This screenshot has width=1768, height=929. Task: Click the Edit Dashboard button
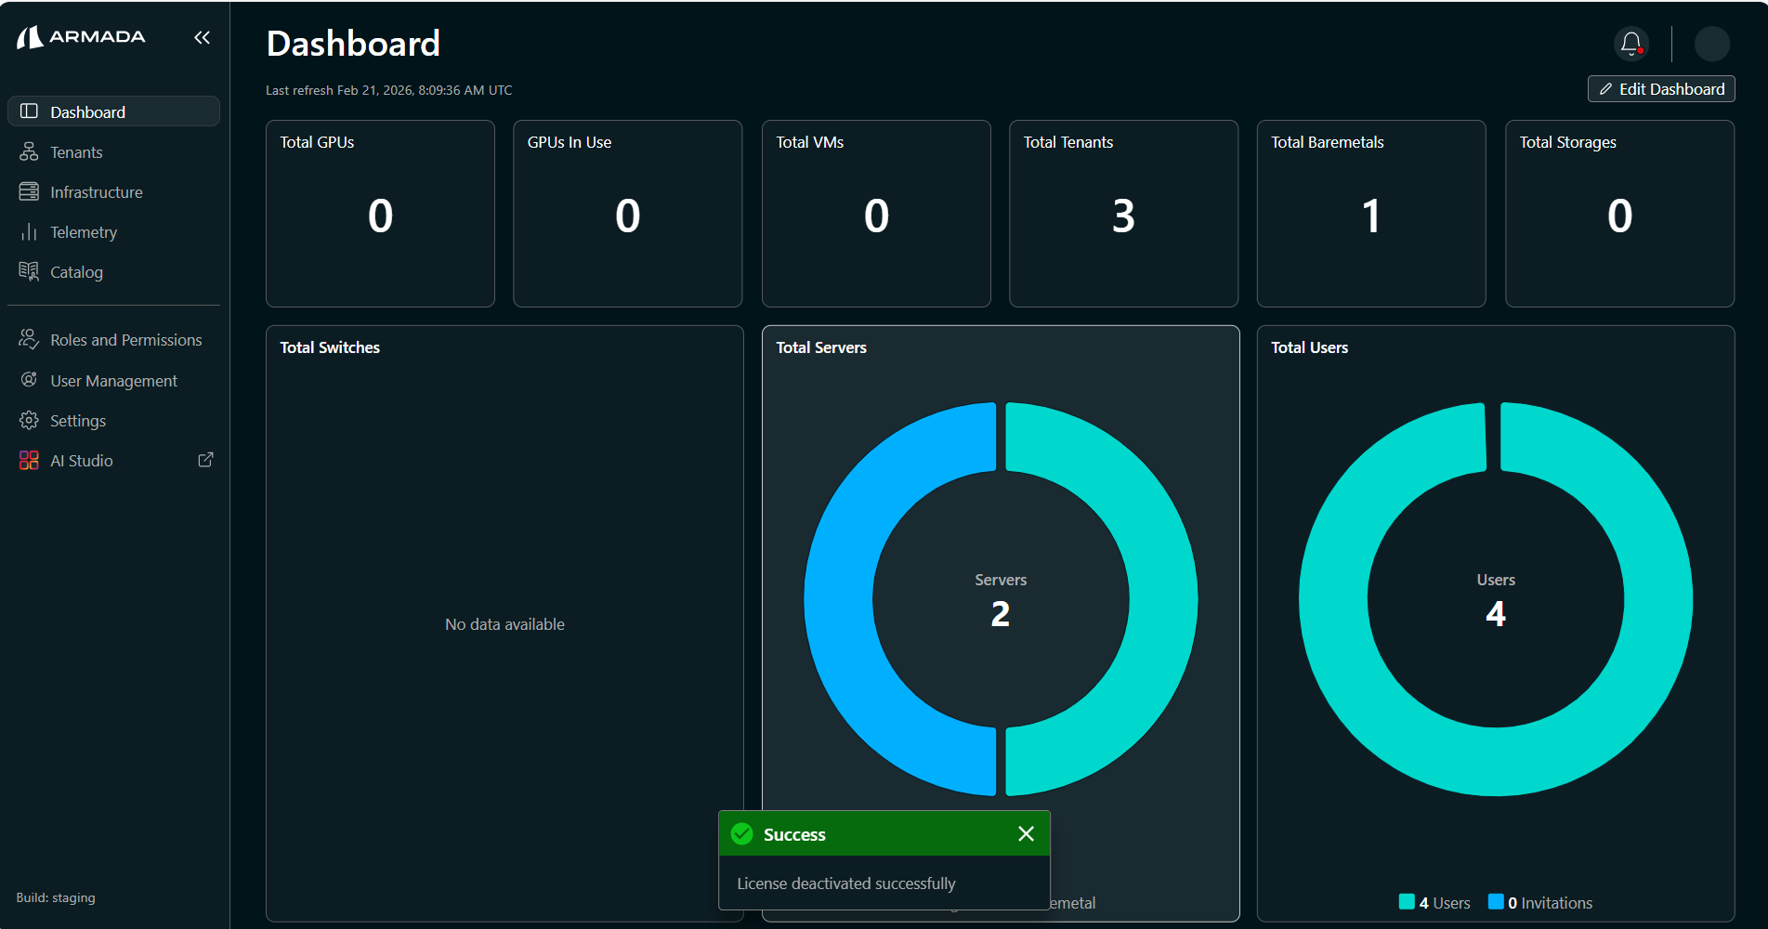tap(1660, 89)
